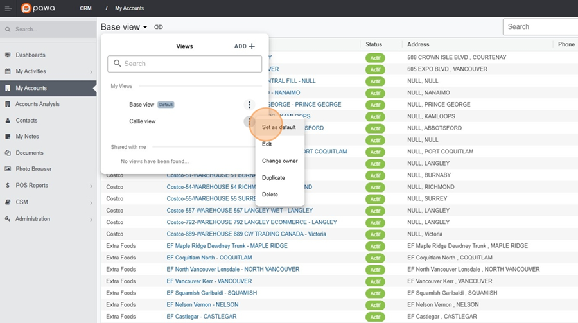Click address NULL, PRINCE GEORGE
The height and width of the screenshot is (323, 578).
click(x=439, y=105)
